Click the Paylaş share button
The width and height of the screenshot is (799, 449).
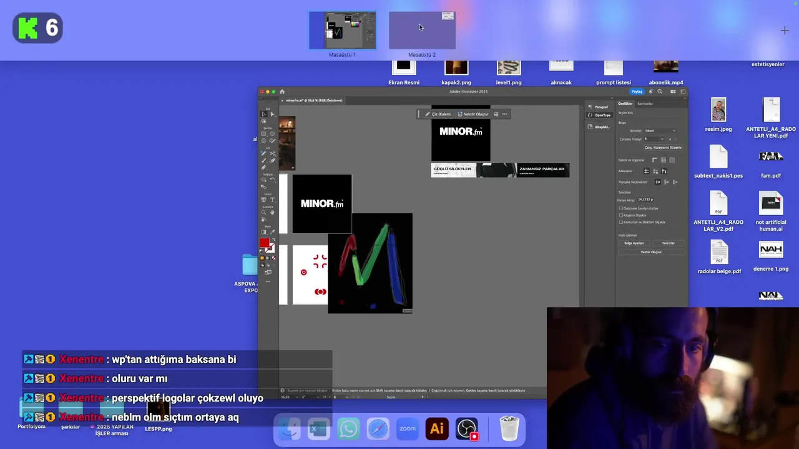pos(637,92)
